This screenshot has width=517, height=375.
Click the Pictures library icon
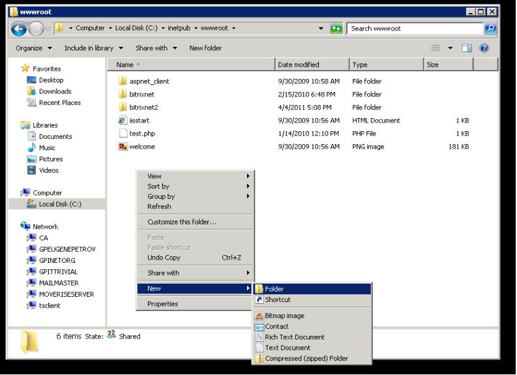click(32, 159)
